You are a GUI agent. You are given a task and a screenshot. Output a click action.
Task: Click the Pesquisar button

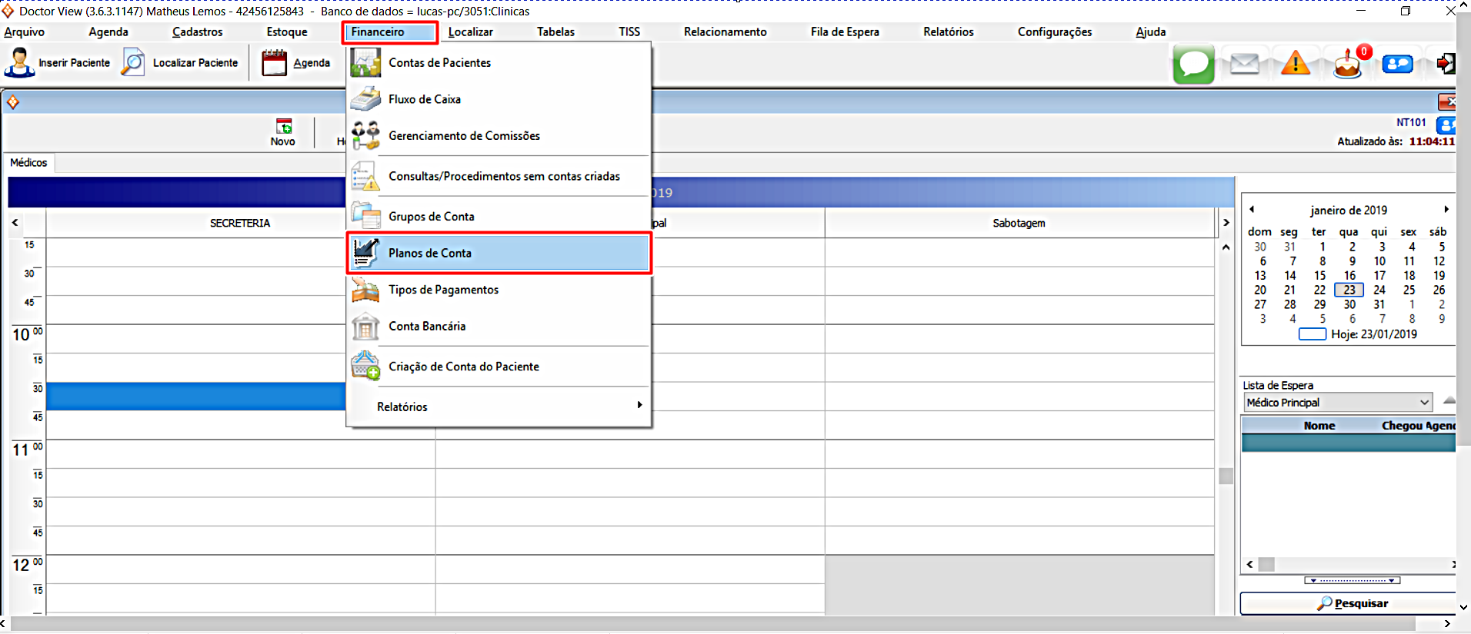1352,603
